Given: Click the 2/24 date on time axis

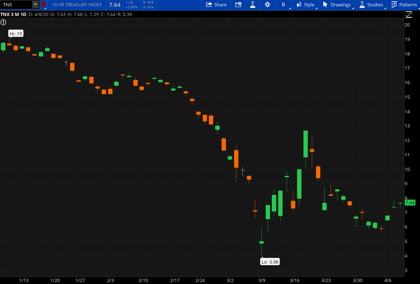Looking at the screenshot, I should 200,280.
